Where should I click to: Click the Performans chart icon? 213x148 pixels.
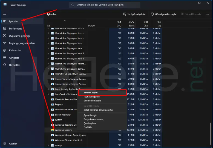[x=5, y=28]
